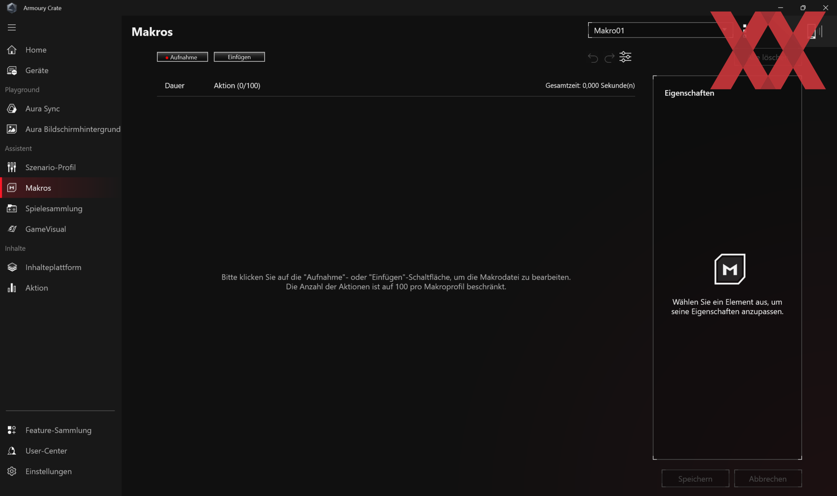Click the Szenario-Profil sliders icon
This screenshot has height=496, width=837.
click(12, 167)
